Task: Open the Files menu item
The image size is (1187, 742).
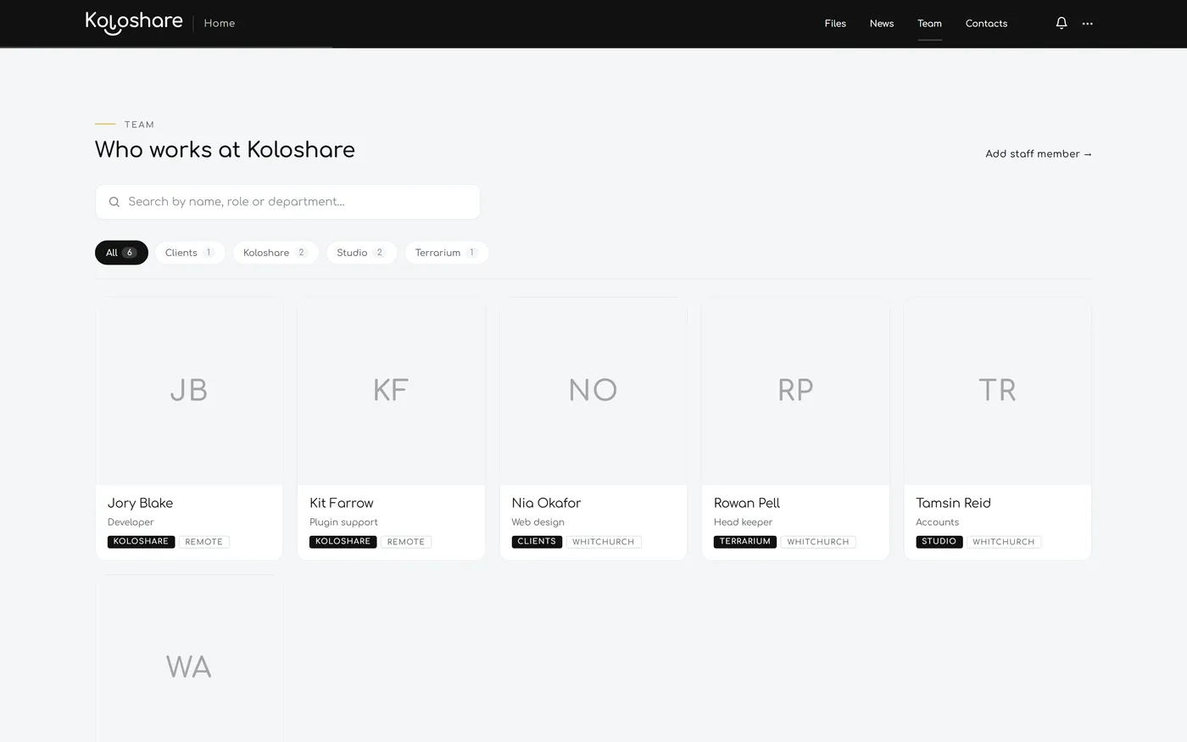Action: tap(835, 24)
